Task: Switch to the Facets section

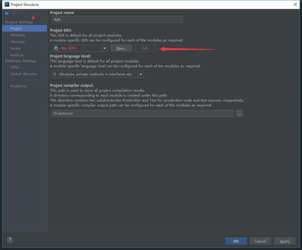Action: (15, 49)
